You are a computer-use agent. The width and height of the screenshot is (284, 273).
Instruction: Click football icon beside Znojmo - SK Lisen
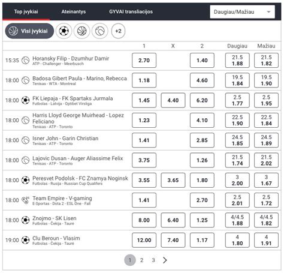click(25, 220)
